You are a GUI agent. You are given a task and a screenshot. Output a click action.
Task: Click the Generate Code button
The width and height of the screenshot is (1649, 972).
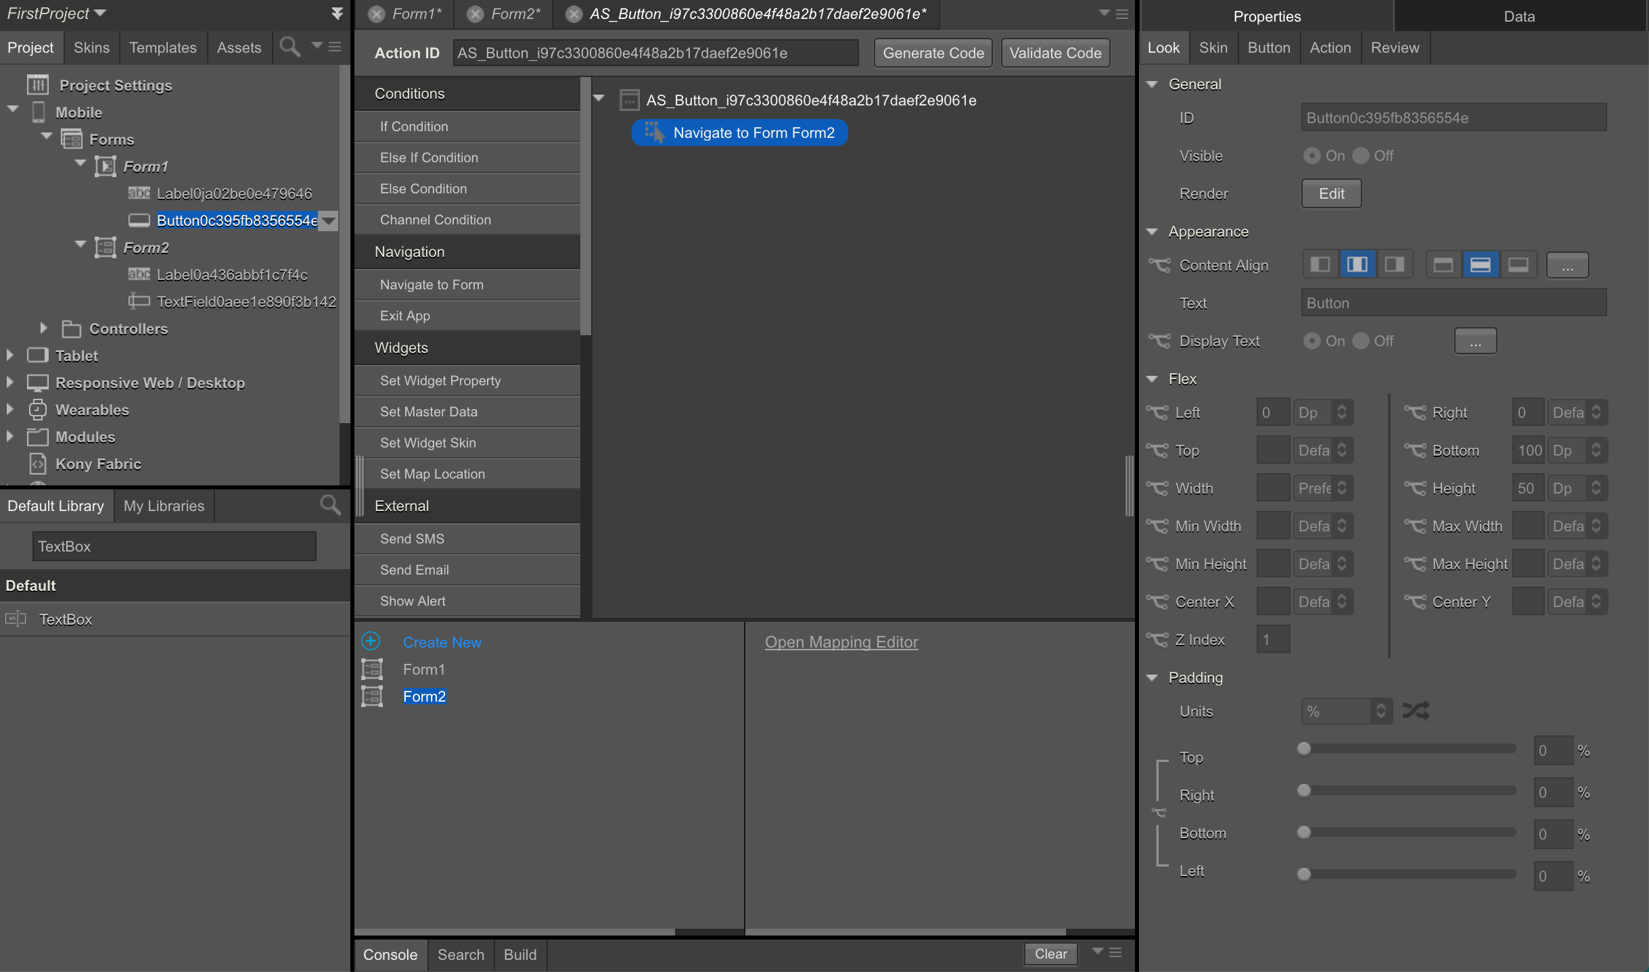(x=933, y=53)
